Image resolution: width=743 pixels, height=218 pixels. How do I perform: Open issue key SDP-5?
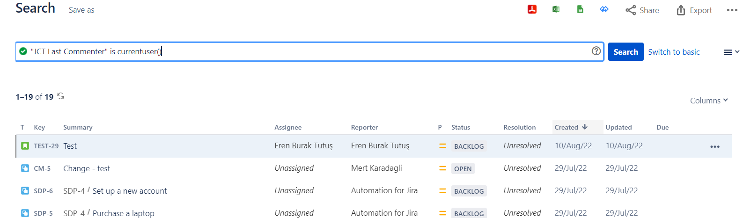43,213
